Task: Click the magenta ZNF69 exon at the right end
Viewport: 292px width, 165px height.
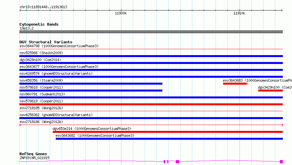Action: 282,162
